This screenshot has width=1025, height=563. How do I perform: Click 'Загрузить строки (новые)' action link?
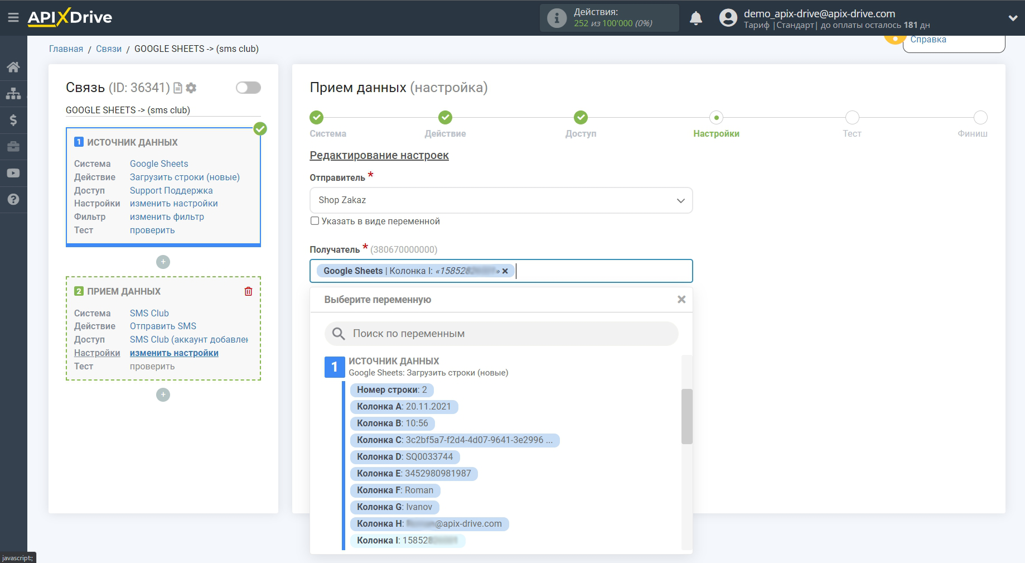click(x=185, y=177)
